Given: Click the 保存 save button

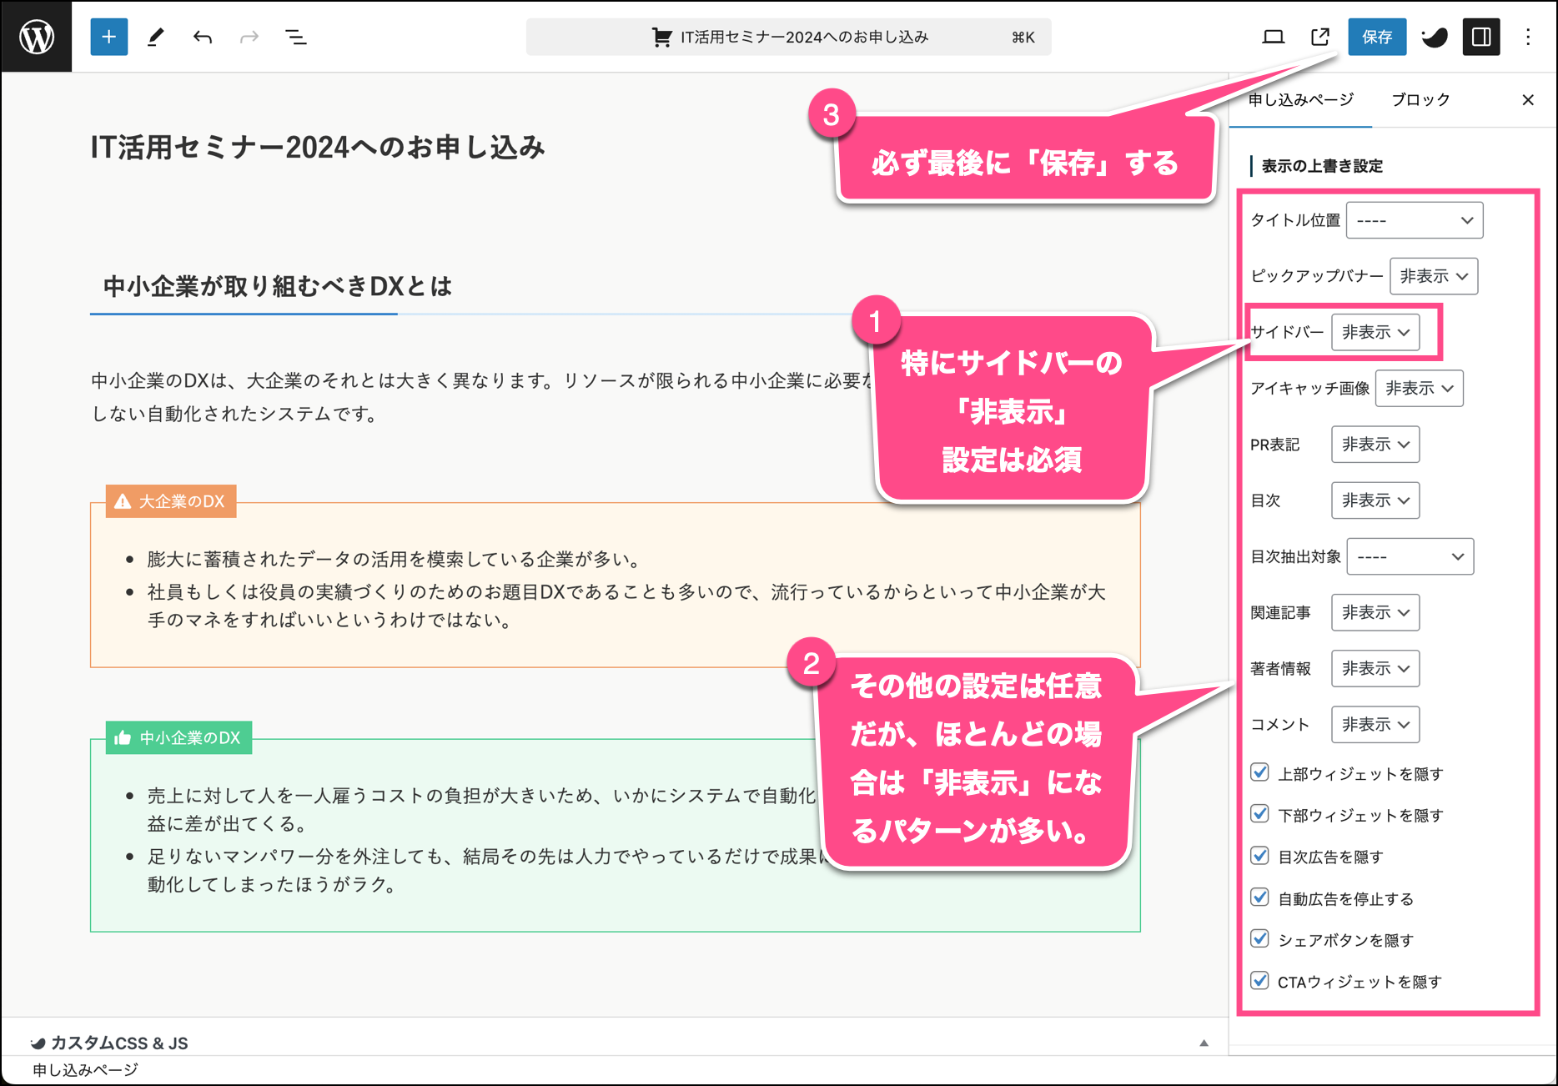Looking at the screenshot, I should 1376,37.
